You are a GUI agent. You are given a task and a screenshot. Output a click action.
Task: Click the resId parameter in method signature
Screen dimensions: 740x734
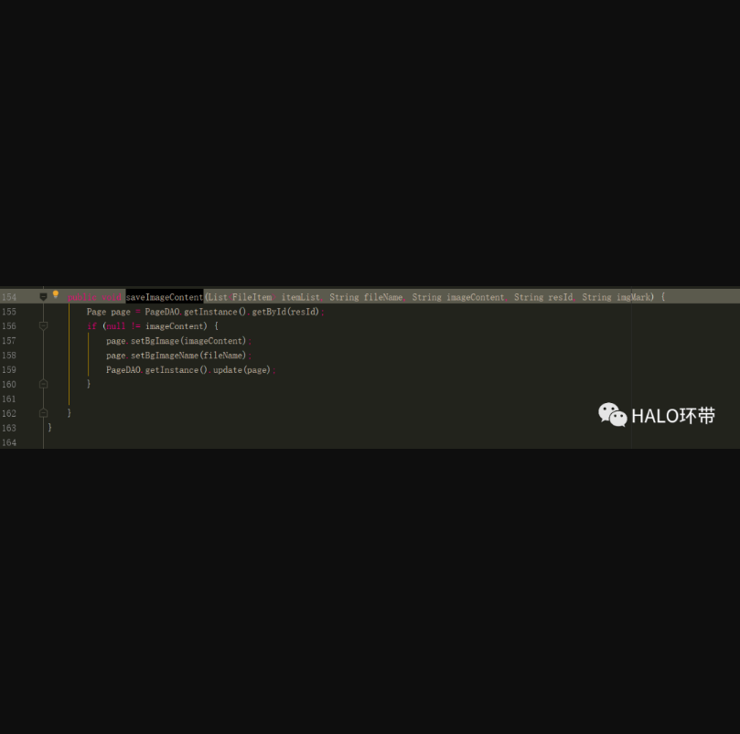[x=560, y=297]
